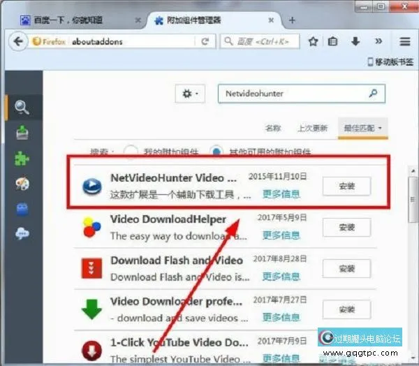The height and width of the screenshot is (366, 419).
Task: Open 更多信息 link for NetVideoHunter
Action: [281, 194]
